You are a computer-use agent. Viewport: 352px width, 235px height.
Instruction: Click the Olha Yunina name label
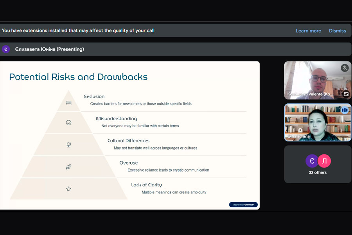pos(298,136)
